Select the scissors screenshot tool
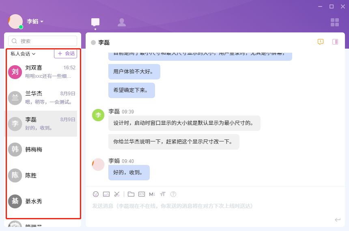This screenshot has width=349, height=231. coord(117,194)
